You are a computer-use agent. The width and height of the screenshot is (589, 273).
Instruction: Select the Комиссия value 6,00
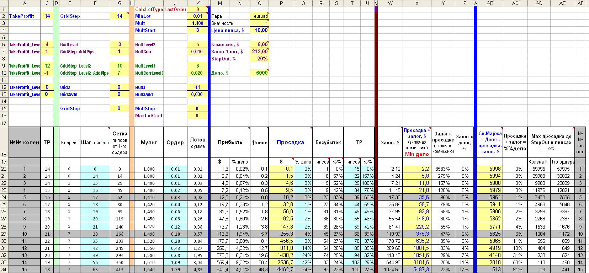pos(259,44)
